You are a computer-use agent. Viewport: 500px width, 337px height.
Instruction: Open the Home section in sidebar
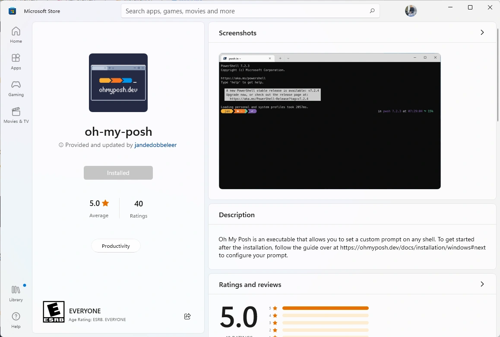click(x=16, y=35)
